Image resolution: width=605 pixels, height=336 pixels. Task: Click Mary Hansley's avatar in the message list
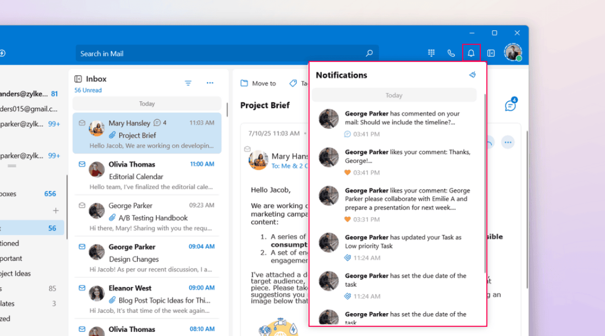(x=97, y=128)
